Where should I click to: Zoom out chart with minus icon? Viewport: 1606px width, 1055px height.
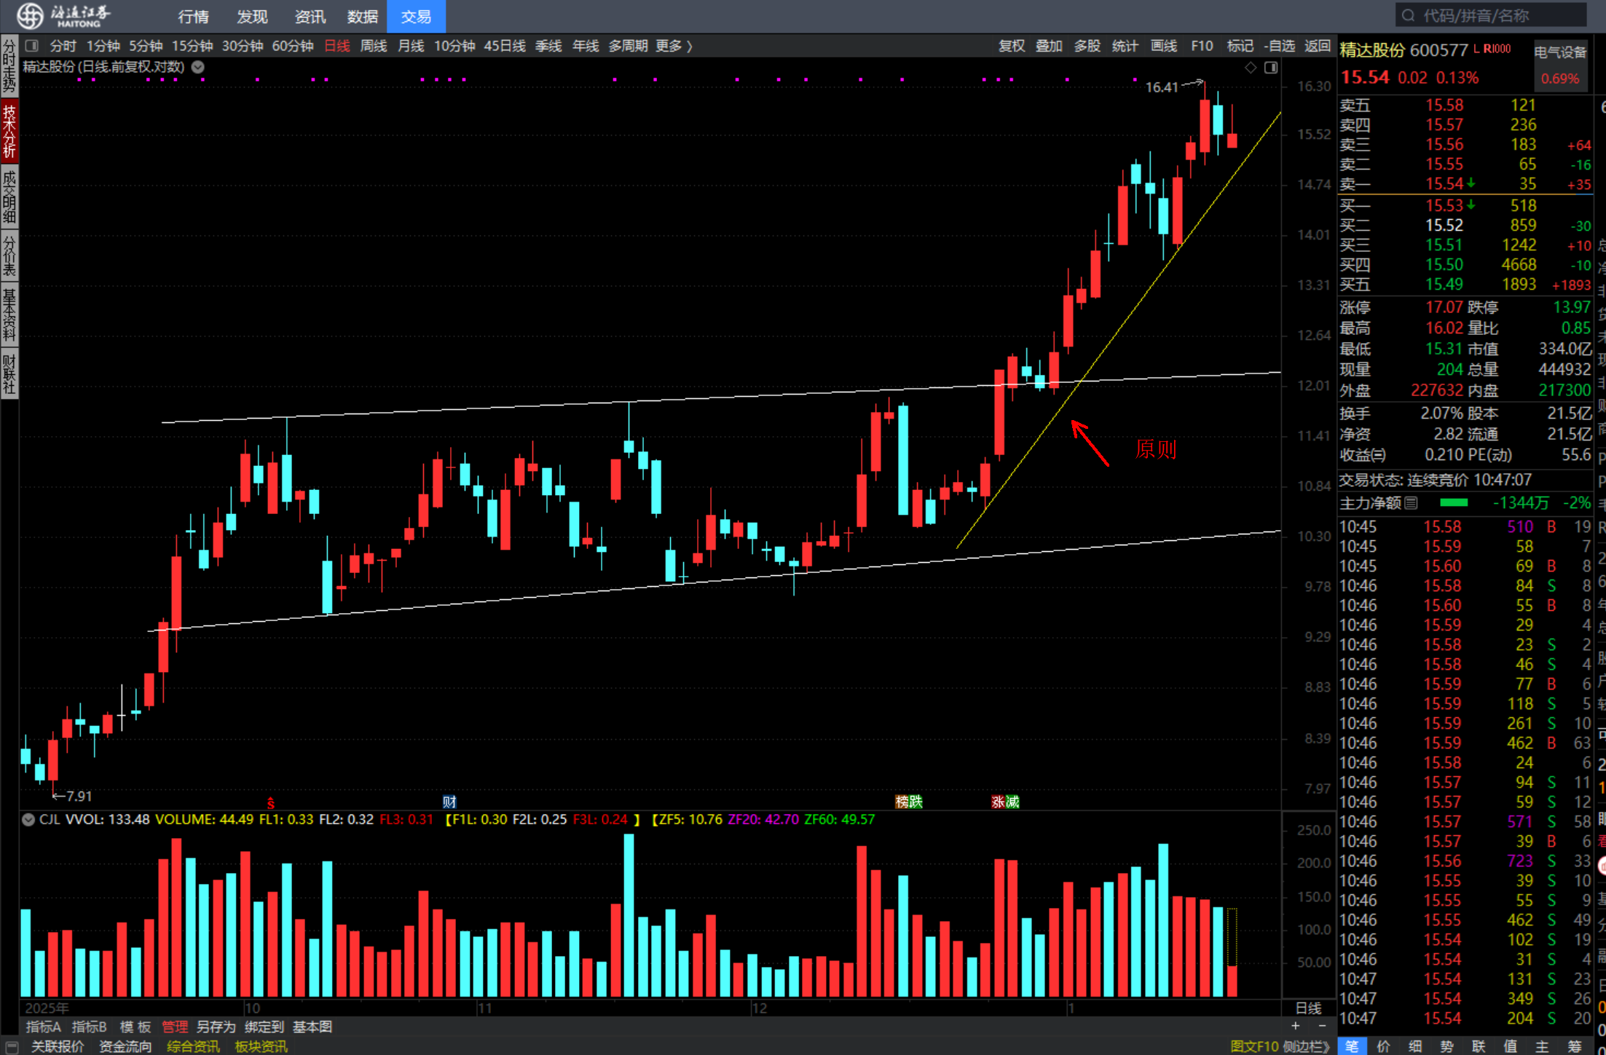coord(1322,1026)
